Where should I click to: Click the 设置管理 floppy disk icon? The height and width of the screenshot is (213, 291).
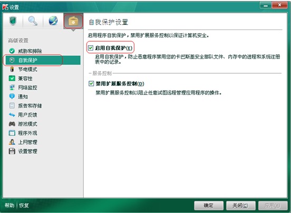click(x=12, y=151)
